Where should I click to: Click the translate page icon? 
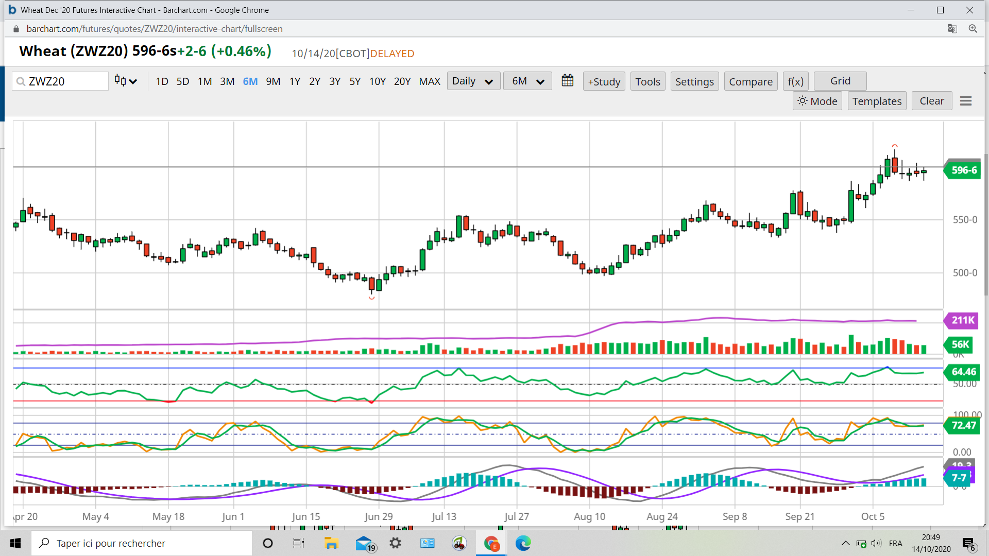click(952, 29)
